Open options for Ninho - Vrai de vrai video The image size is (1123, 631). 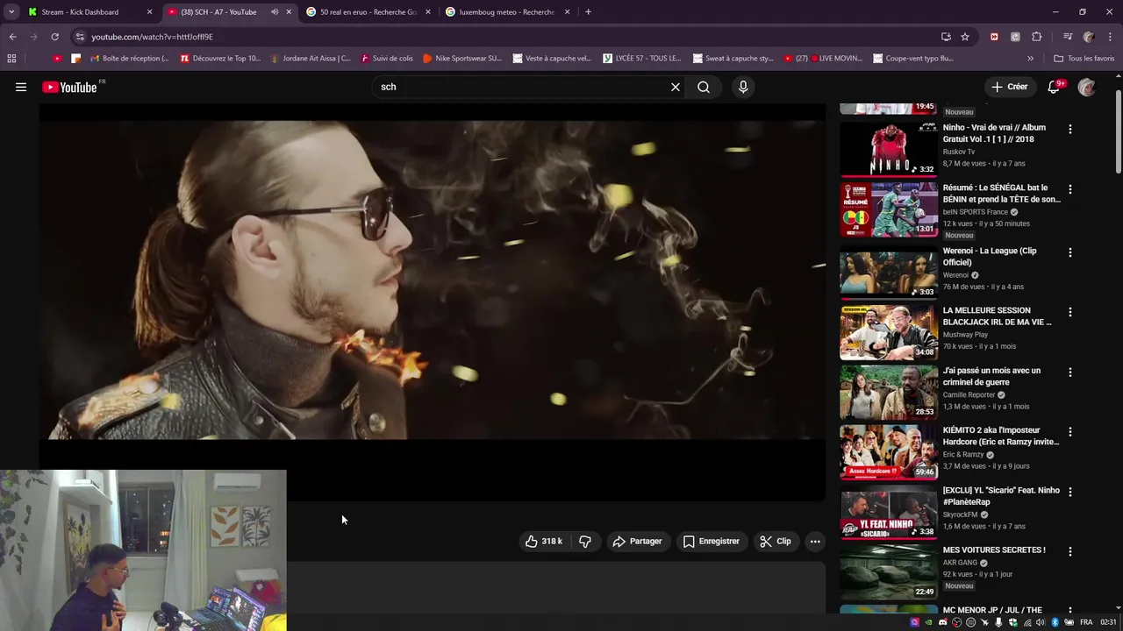click(x=1069, y=129)
